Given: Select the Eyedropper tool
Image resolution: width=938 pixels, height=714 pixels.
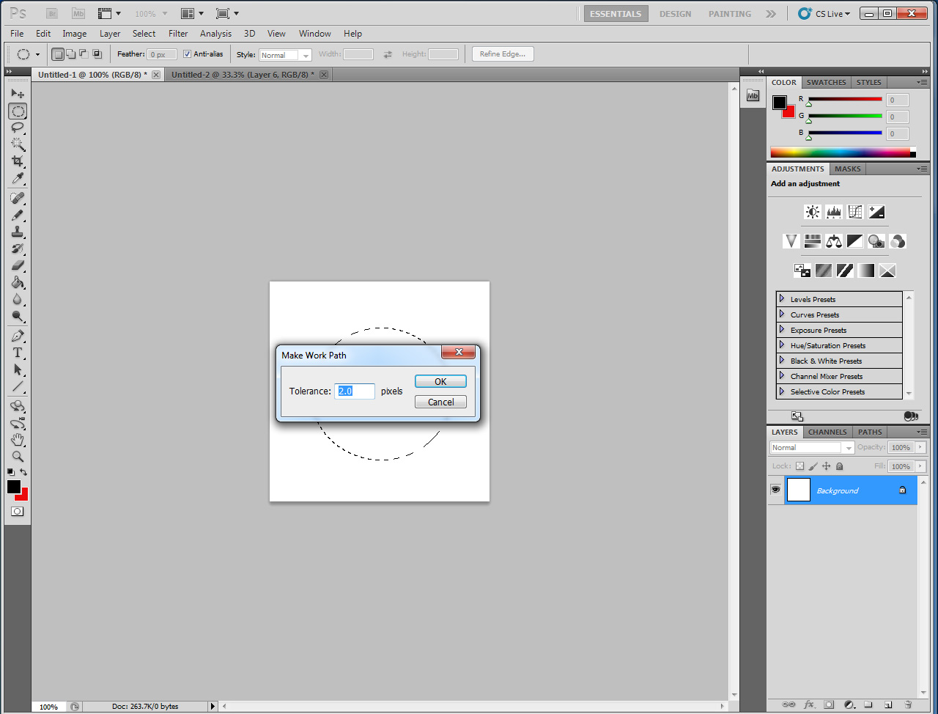Looking at the screenshot, I should (x=18, y=178).
